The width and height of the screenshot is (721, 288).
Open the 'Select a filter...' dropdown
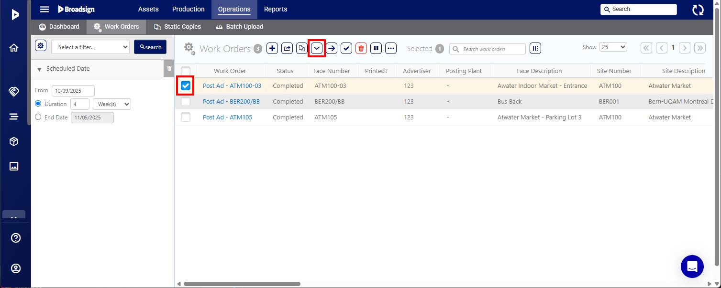(x=90, y=47)
